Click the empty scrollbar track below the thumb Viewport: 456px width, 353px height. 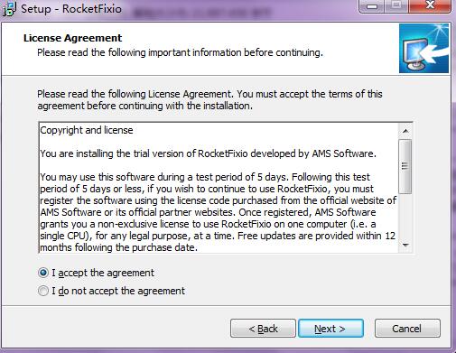coord(405,216)
